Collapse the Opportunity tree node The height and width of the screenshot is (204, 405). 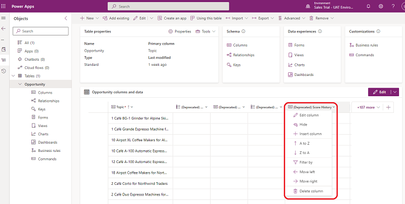(20, 84)
